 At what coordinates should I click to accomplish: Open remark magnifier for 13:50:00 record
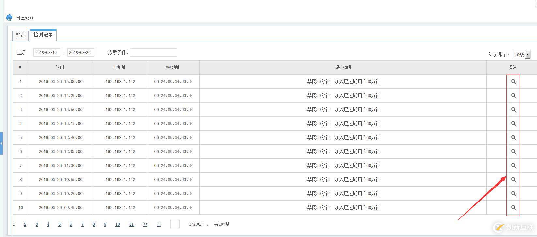pos(514,110)
